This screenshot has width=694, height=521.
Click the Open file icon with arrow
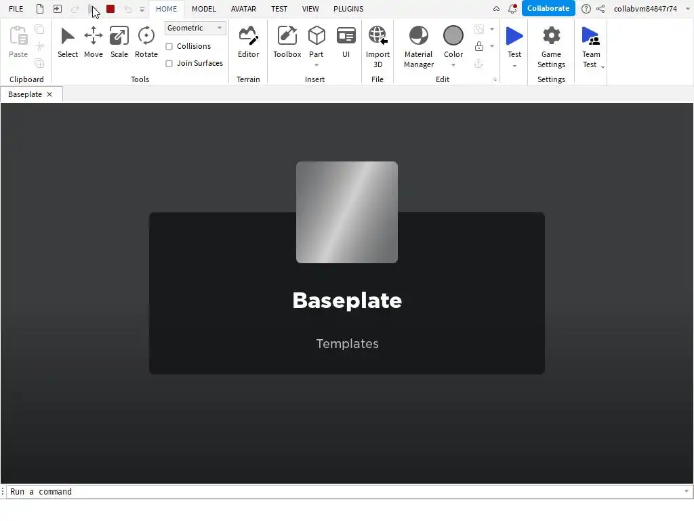[x=57, y=9]
